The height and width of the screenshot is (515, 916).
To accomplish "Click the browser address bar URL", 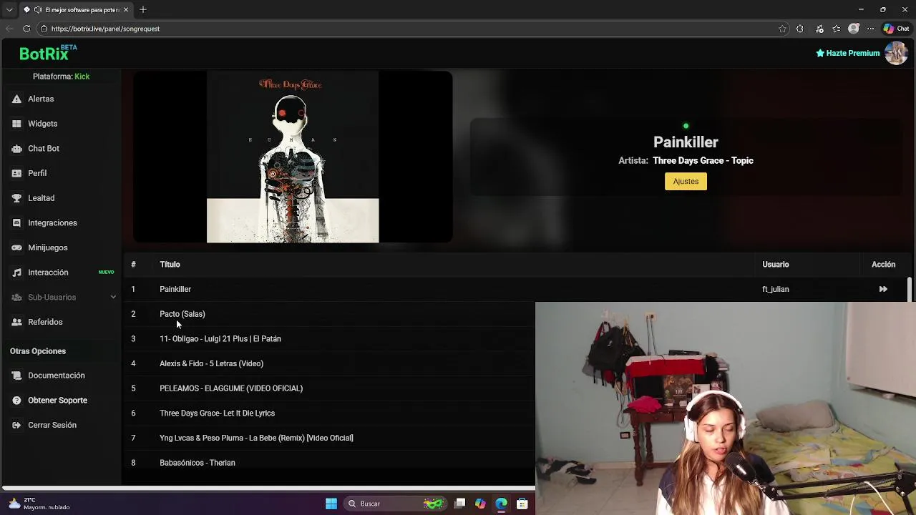I will (105, 29).
